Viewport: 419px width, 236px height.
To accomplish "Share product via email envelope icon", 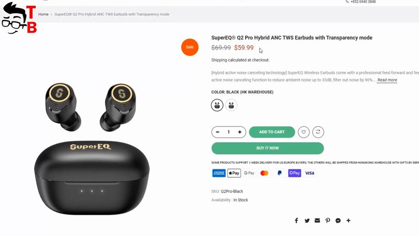I will pos(317,220).
